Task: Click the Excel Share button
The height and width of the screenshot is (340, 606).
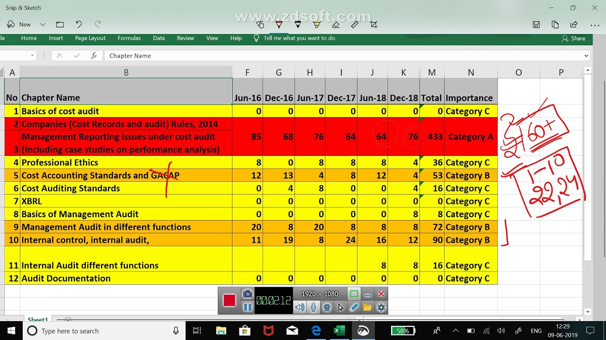Action: [573, 38]
